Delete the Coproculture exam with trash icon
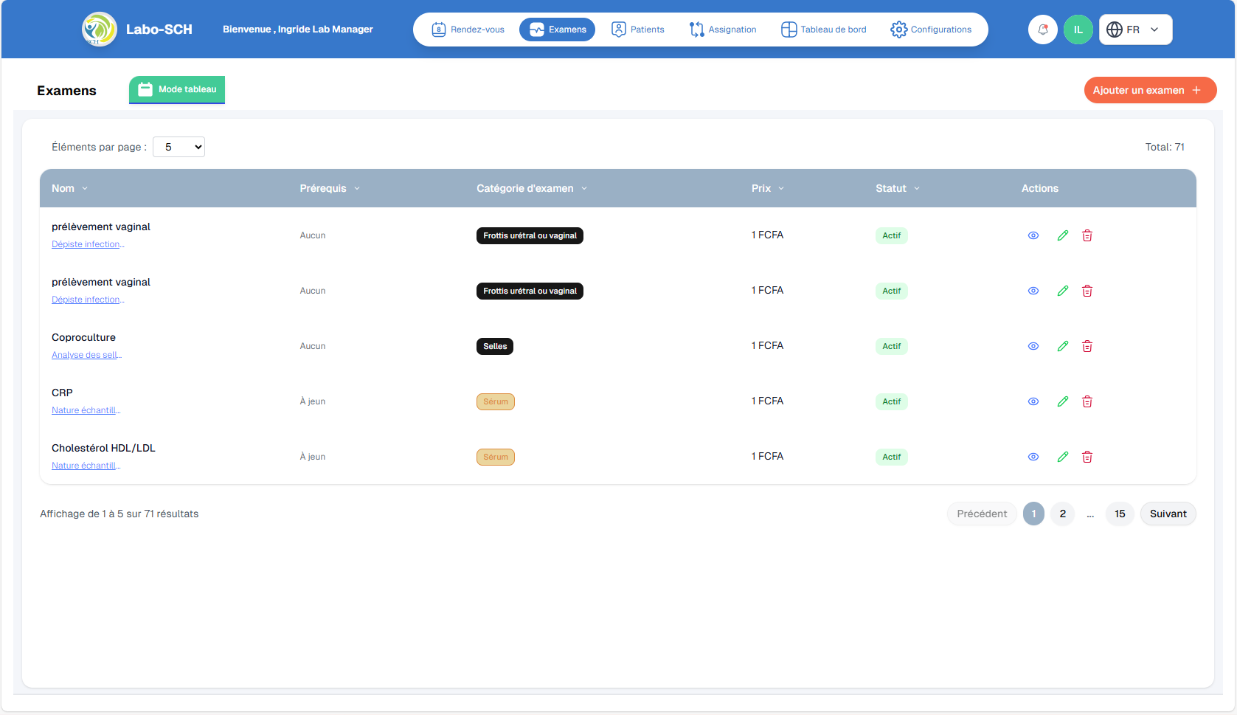Viewport: 1237px width, 715px height. click(x=1087, y=346)
